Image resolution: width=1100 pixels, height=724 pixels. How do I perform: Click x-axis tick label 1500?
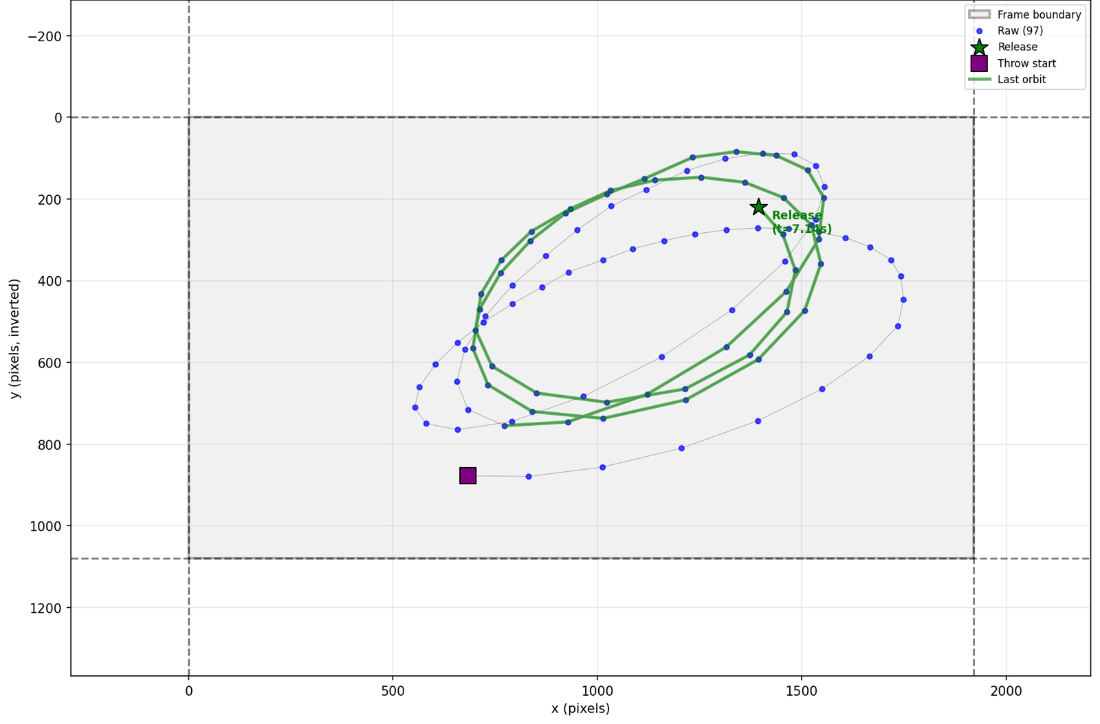pos(802,690)
